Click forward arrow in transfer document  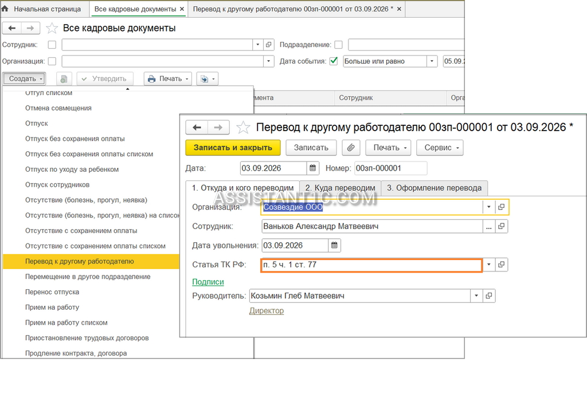218,128
